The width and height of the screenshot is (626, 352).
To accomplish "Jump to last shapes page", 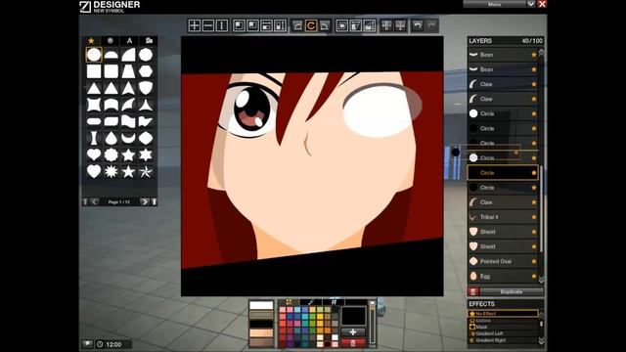I will coord(155,202).
